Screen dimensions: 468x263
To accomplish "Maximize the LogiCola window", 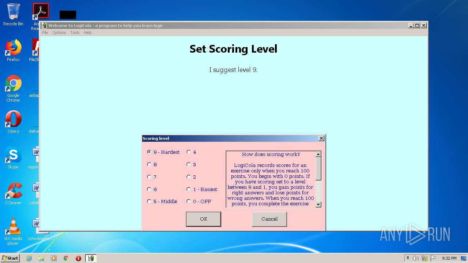I will tap(417, 26).
